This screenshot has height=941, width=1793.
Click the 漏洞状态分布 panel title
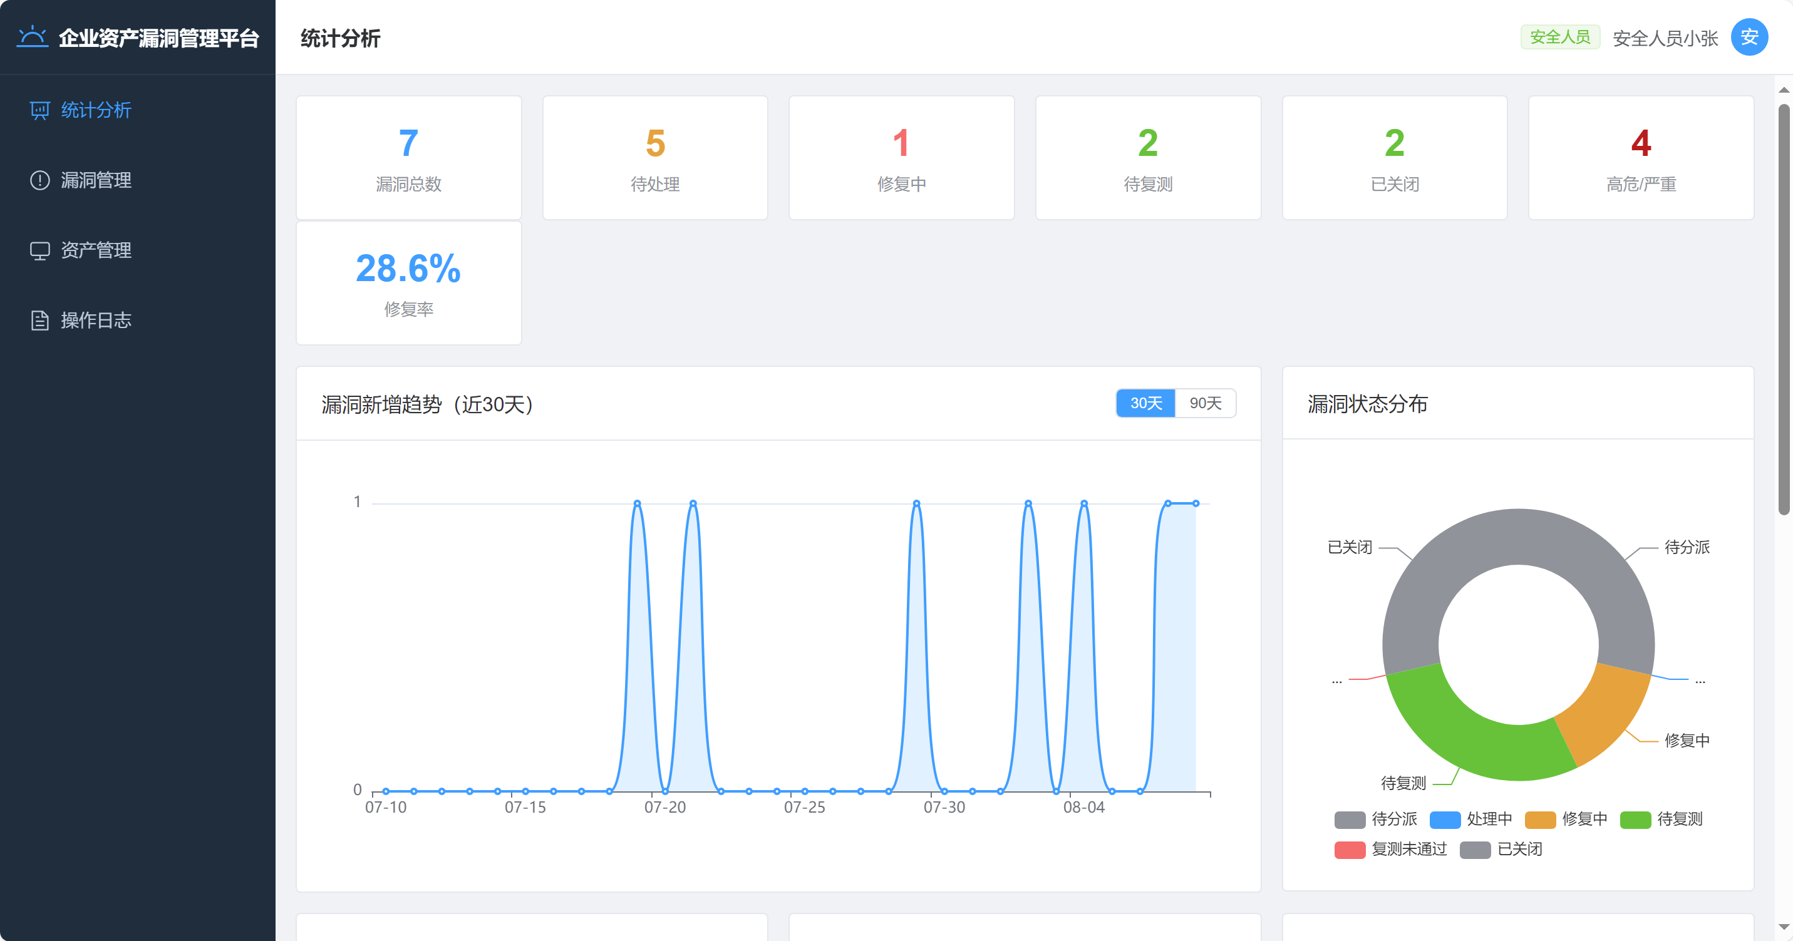click(1368, 404)
